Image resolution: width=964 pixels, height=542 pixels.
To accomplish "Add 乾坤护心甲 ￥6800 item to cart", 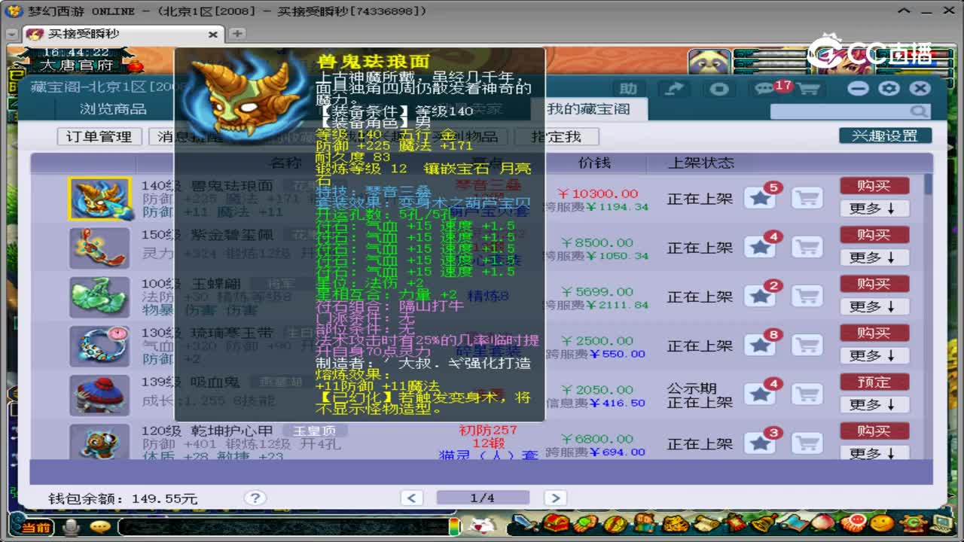I will tap(807, 443).
